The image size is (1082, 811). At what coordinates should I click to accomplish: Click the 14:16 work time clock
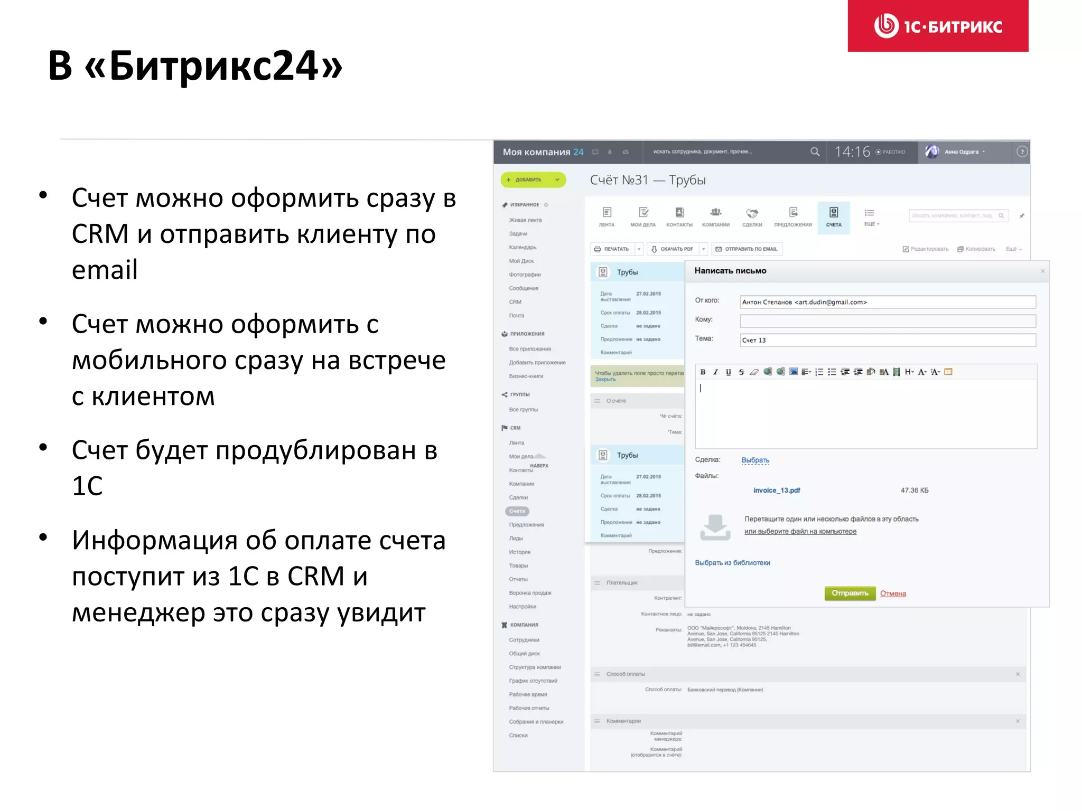point(852,152)
